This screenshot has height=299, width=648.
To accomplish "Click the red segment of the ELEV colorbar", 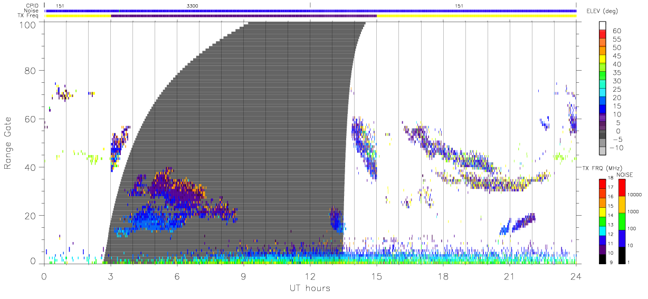I will (603, 34).
